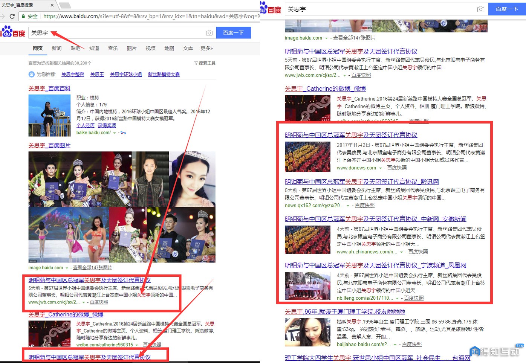Reload the page in the browser toolbar
This screenshot has width=526, height=363.
coord(12,16)
